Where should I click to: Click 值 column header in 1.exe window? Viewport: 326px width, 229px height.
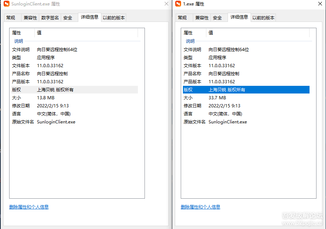[x=258, y=33]
